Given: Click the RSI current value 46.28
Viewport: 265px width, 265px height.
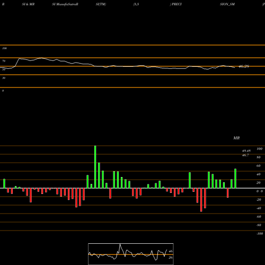Looking at the screenshot, I should tap(244, 66).
